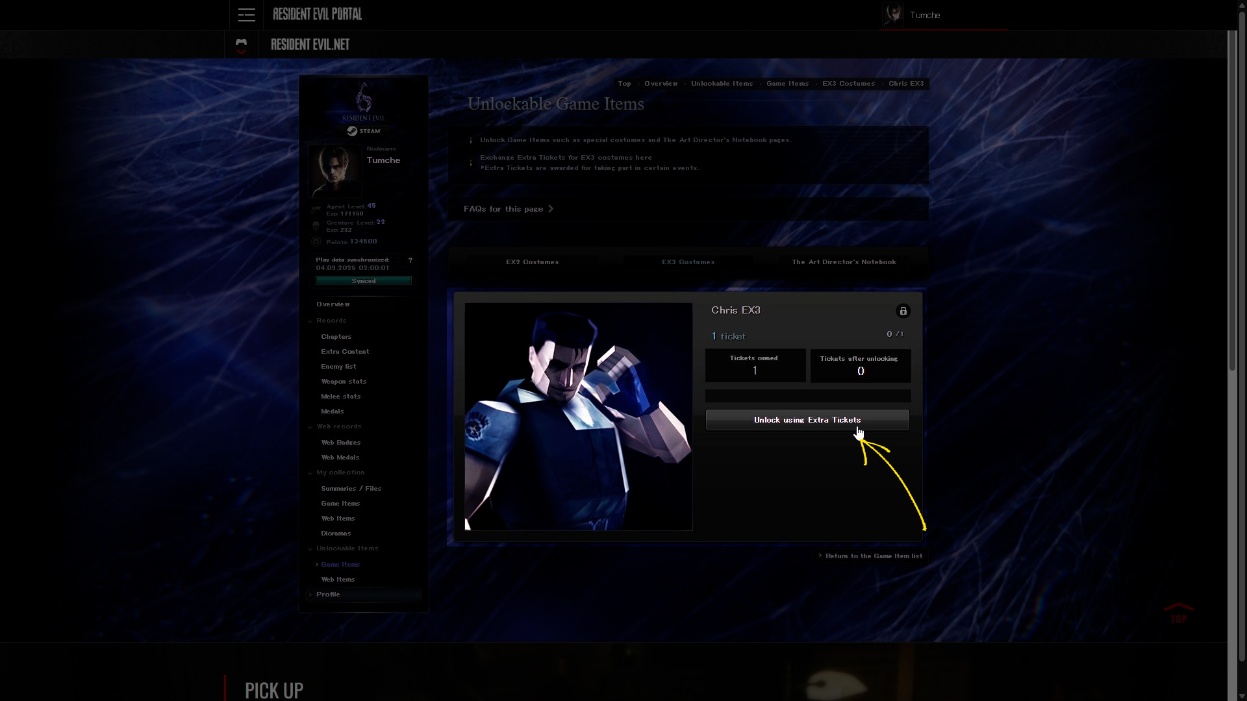
Task: Open Chapters records
Action: [x=336, y=337]
